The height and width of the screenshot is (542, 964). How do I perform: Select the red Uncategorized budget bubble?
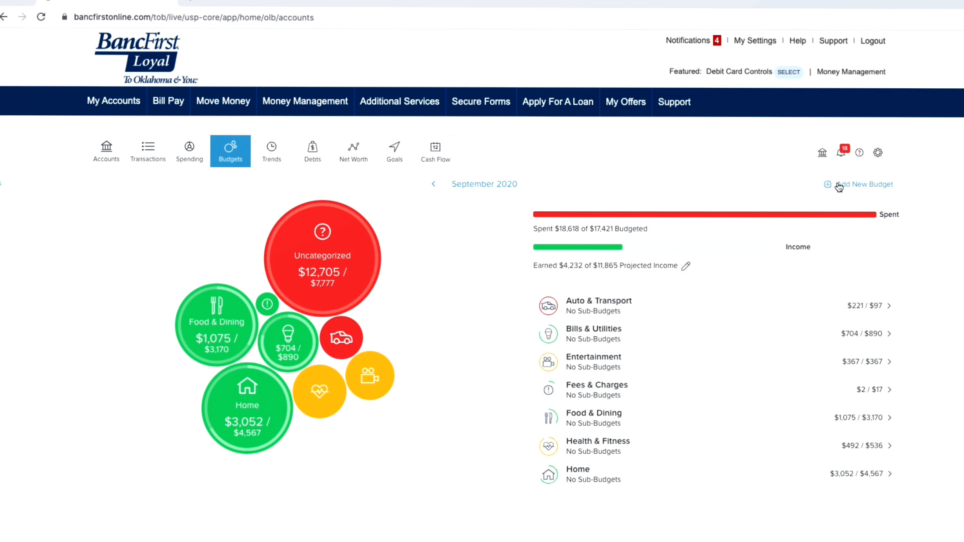pyautogui.click(x=322, y=258)
